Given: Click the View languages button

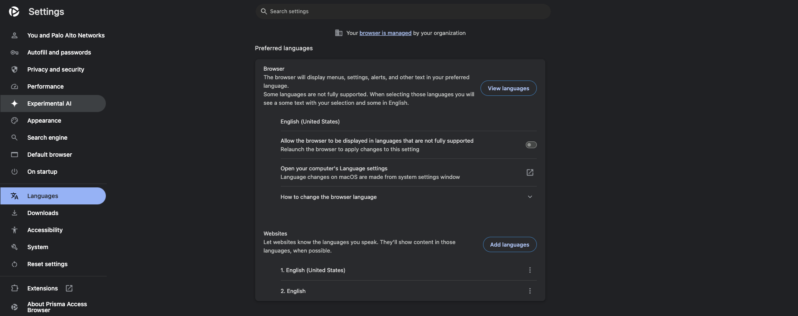Looking at the screenshot, I should [x=508, y=88].
